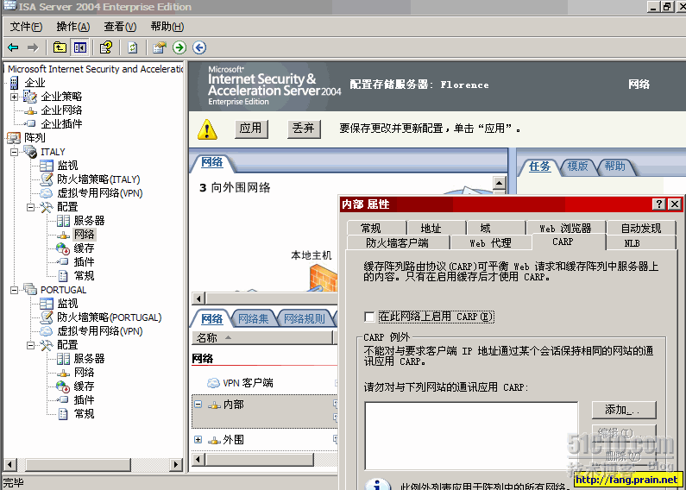This screenshot has width=686, height=490.
Task: Select the ITALY array node
Action: click(x=53, y=152)
